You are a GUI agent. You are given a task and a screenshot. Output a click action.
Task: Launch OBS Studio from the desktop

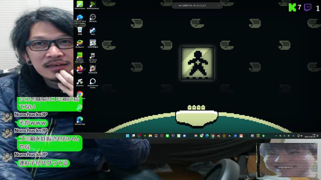click(93, 18)
